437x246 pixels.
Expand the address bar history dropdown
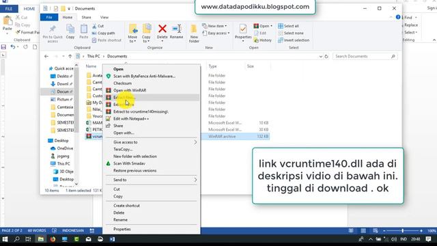pyautogui.click(x=320, y=56)
